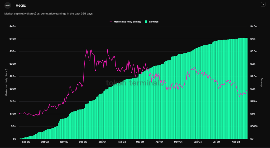This screenshot has height=148, width=270.
Task: Click the green Earnings square in the legend
Action: pyautogui.click(x=146, y=22)
